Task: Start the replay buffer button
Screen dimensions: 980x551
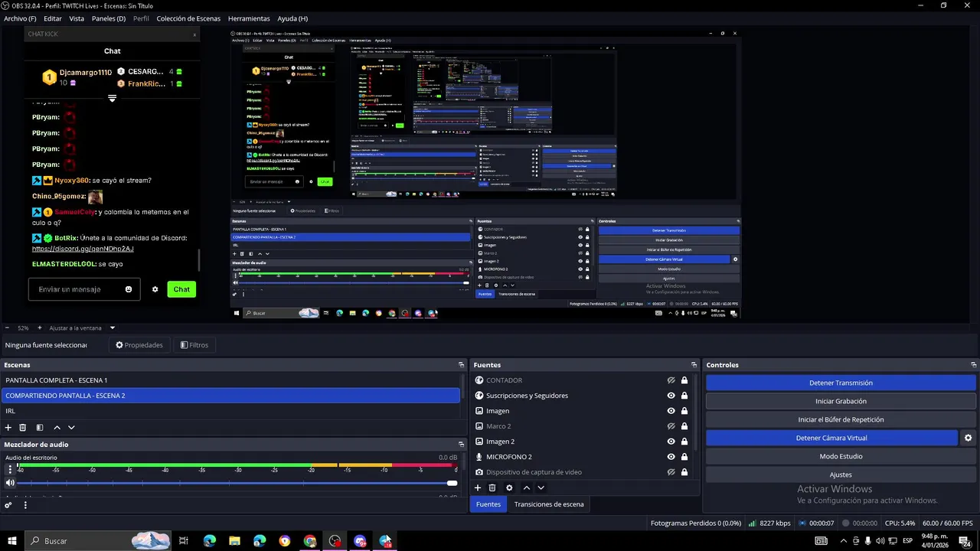Action: (841, 419)
